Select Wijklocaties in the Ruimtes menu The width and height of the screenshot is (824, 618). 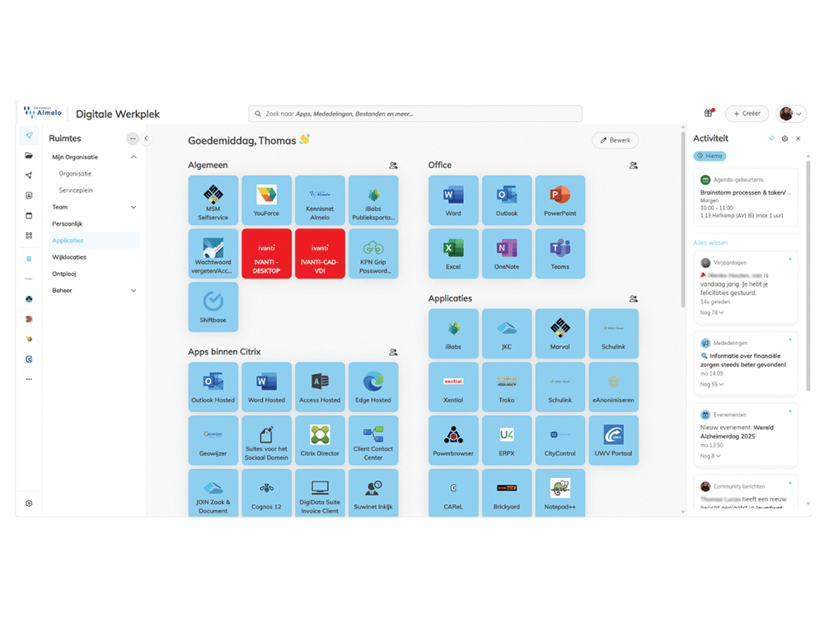[x=69, y=257]
